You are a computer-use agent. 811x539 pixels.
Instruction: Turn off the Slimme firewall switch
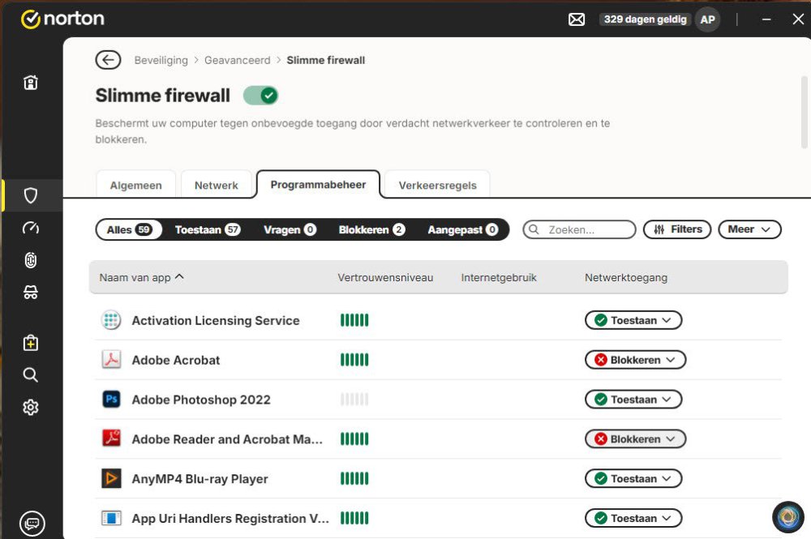[x=260, y=96]
